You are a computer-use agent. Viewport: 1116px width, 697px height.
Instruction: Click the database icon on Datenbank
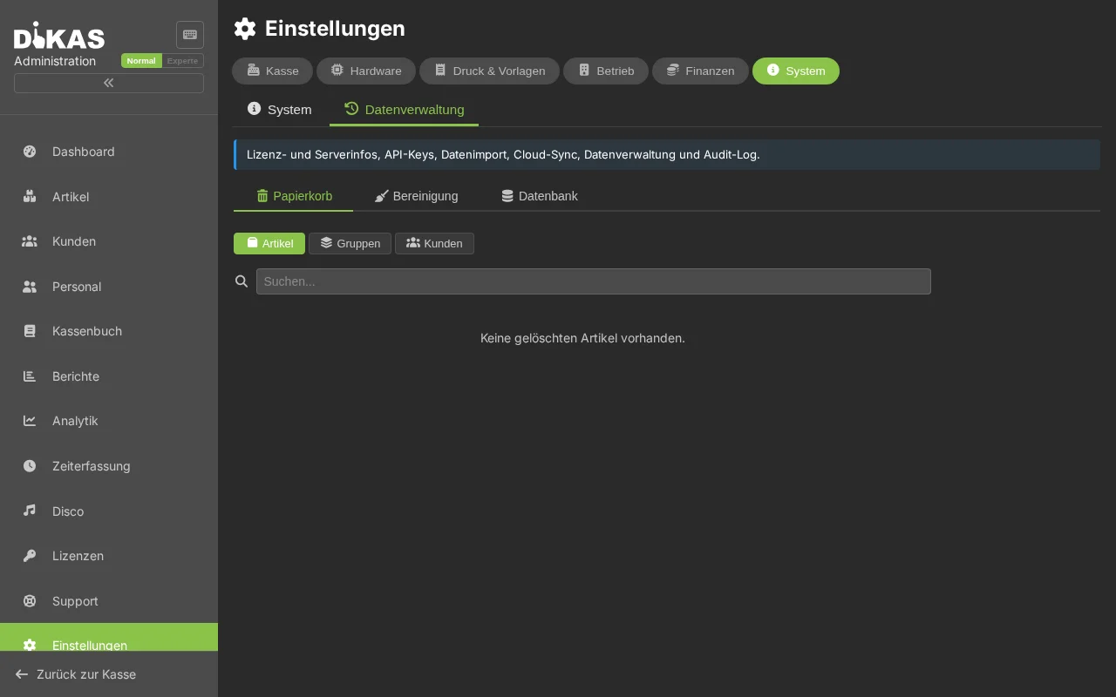coord(507,196)
